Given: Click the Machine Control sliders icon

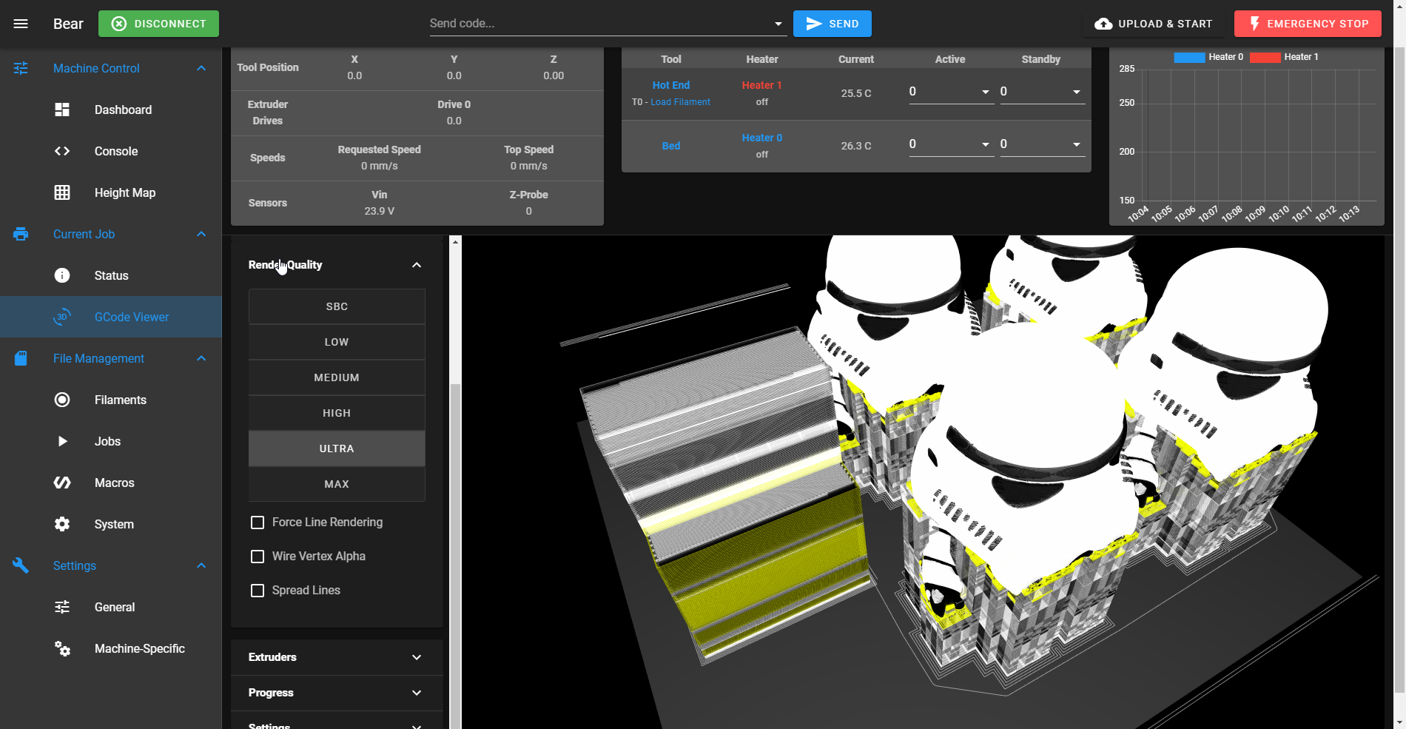Looking at the screenshot, I should tap(21, 68).
